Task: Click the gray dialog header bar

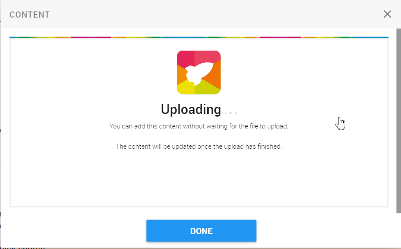Action: click(201, 15)
